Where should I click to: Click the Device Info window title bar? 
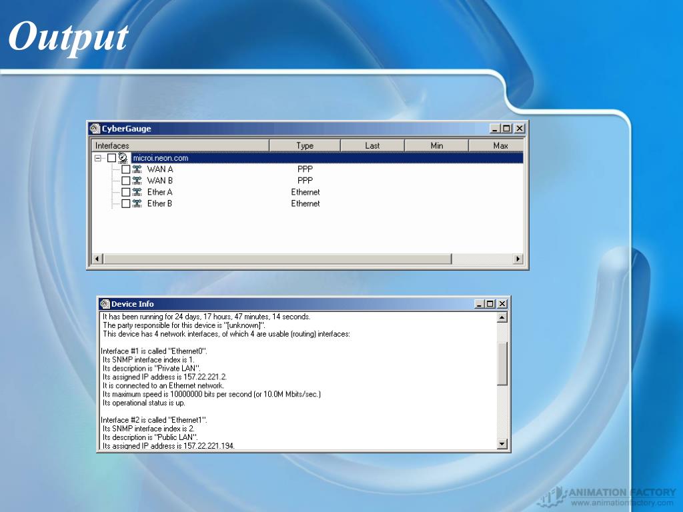coord(303,304)
